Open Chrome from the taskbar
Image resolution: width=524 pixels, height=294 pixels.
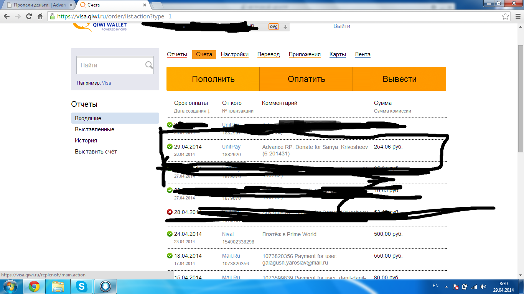pyautogui.click(x=34, y=286)
